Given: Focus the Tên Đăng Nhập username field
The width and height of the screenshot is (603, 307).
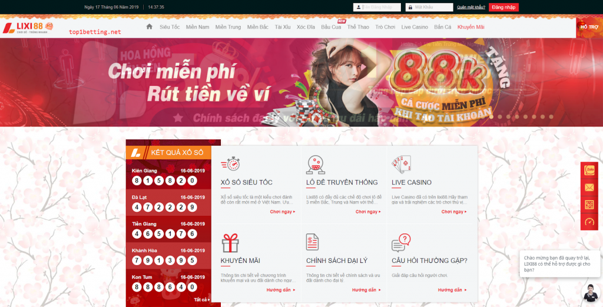Looking at the screenshot, I should point(377,7).
